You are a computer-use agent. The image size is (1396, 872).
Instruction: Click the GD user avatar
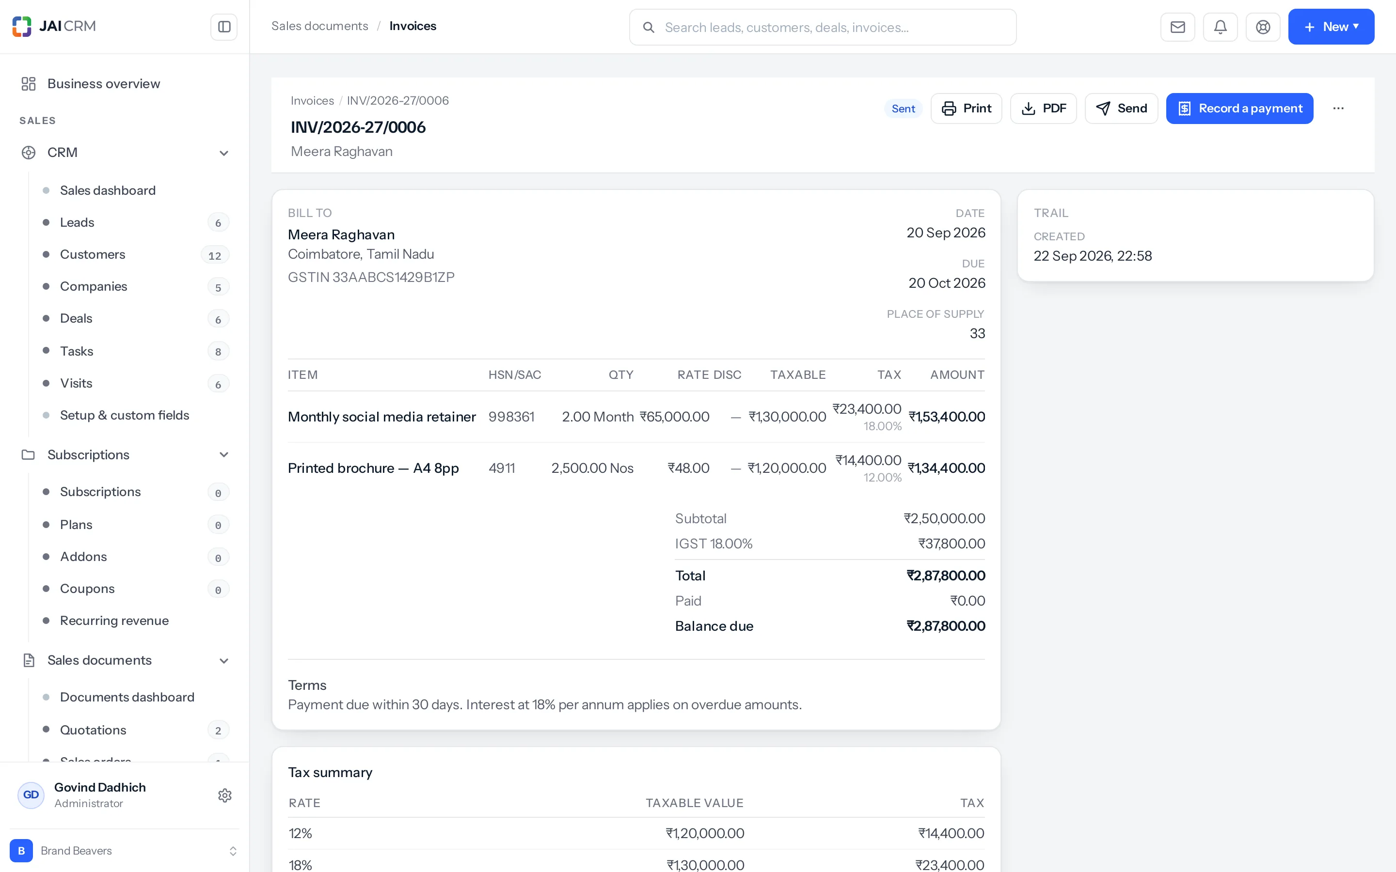[x=31, y=795]
